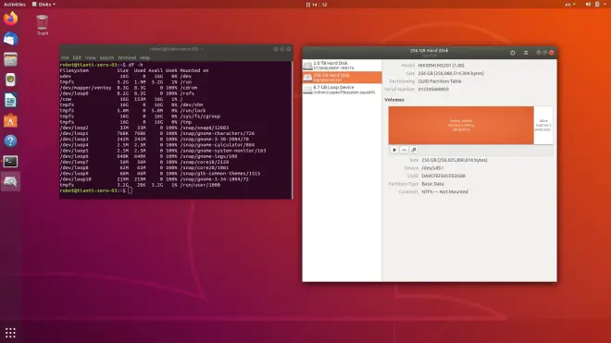Mount the selected partition with play button
Viewport: 611px width, 343px height.
[394, 150]
